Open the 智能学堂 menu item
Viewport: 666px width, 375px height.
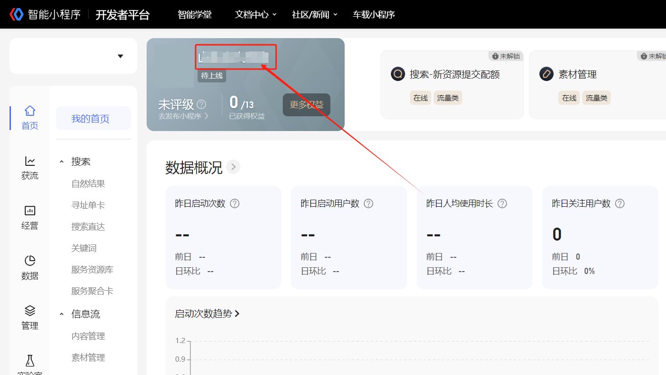194,15
